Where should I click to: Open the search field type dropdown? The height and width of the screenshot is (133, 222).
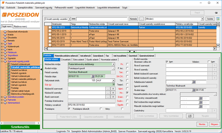69,19
